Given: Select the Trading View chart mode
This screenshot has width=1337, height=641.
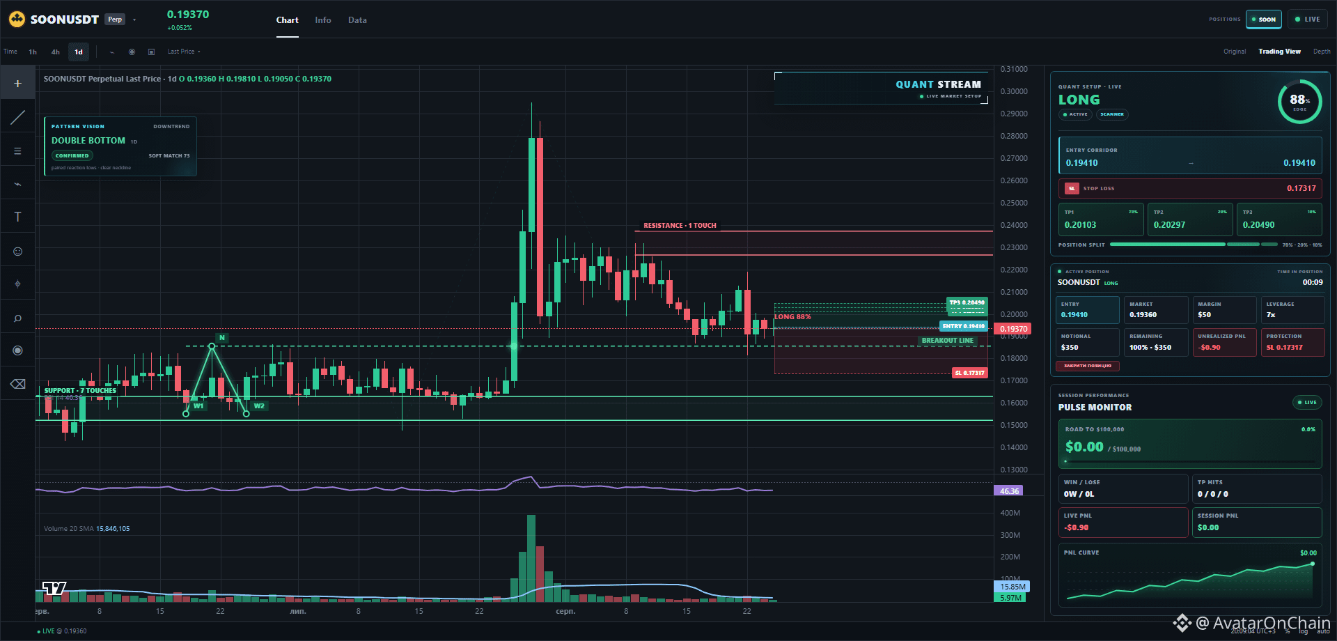Looking at the screenshot, I should tap(1279, 52).
